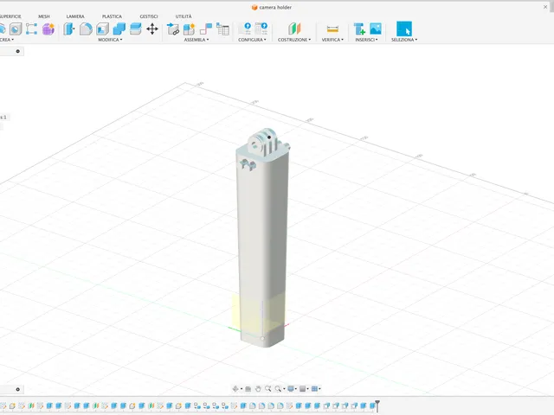Click the rectangle-with-corner-nodes icon in Crea group
Screen dimensions: 554x415
(x=31, y=29)
